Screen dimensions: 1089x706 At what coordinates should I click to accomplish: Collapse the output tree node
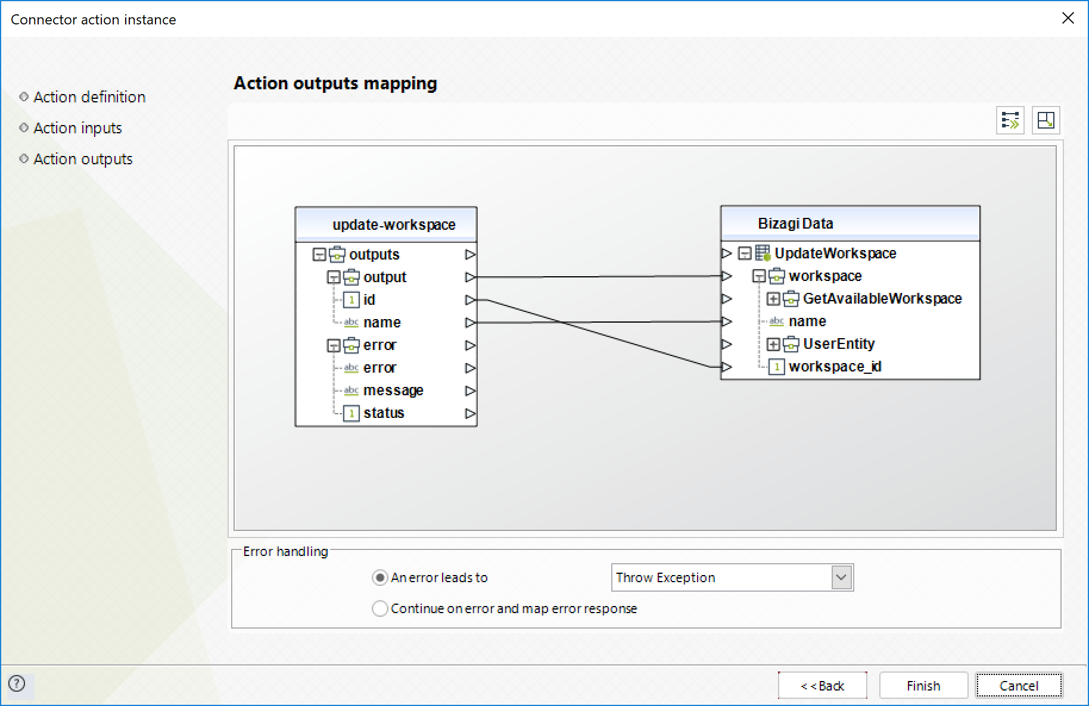click(x=334, y=277)
